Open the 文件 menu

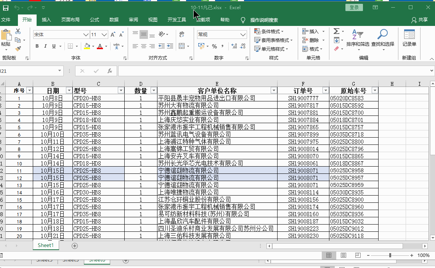(x=6, y=20)
